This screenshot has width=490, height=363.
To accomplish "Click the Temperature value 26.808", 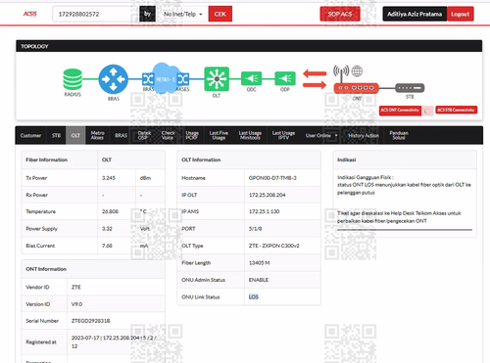I will point(110,211).
